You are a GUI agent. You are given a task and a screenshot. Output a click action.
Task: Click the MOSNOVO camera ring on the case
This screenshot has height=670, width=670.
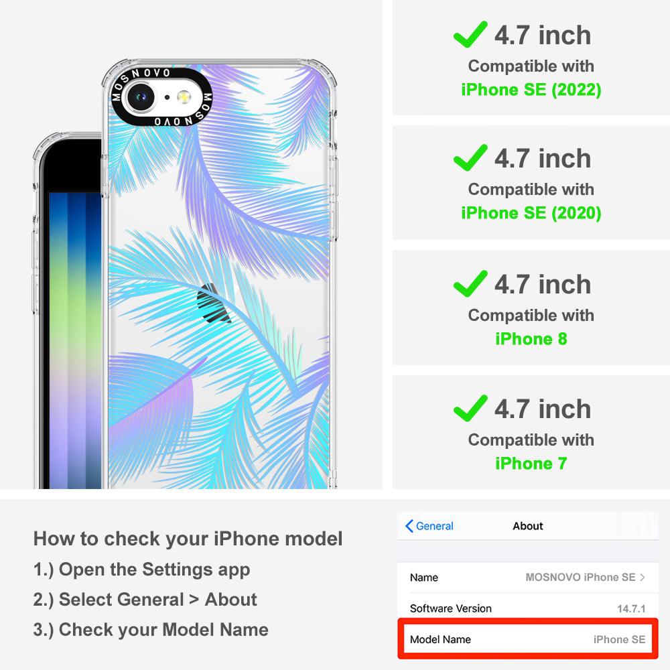(161, 97)
